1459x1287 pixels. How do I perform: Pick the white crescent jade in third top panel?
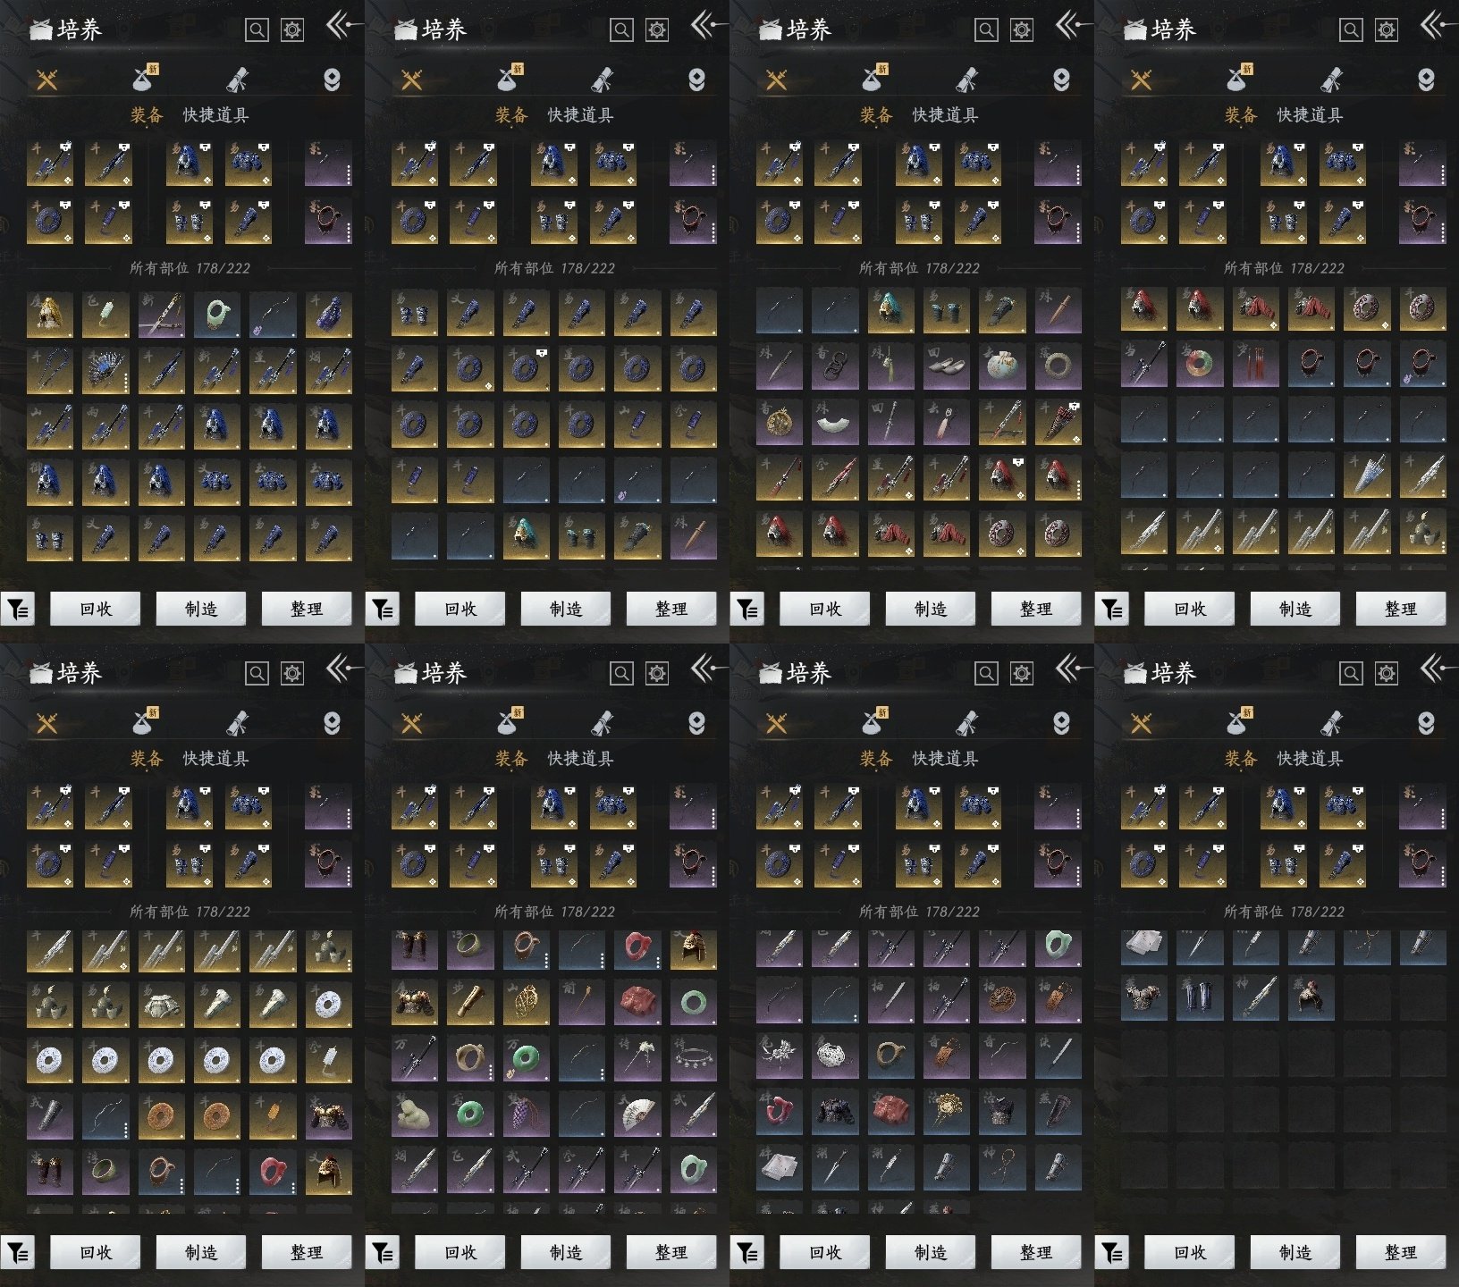click(835, 422)
